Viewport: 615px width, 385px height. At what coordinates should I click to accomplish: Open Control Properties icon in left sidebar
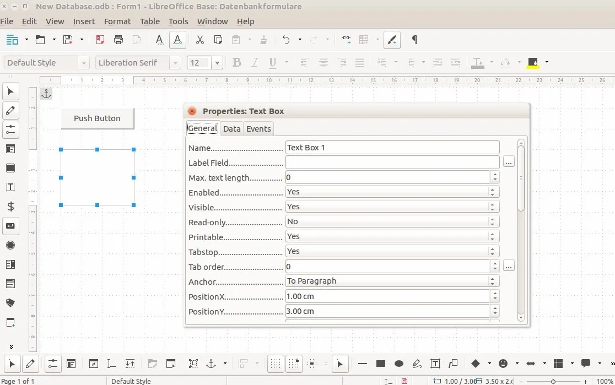tap(10, 130)
